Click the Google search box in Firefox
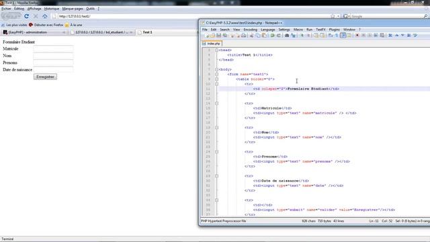The height and width of the screenshot is (242, 430). point(386,16)
